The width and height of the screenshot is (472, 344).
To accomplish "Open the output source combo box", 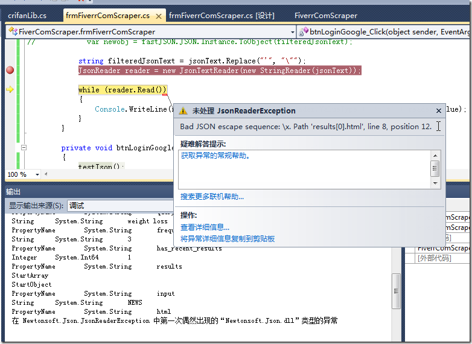I will click(121, 205).
